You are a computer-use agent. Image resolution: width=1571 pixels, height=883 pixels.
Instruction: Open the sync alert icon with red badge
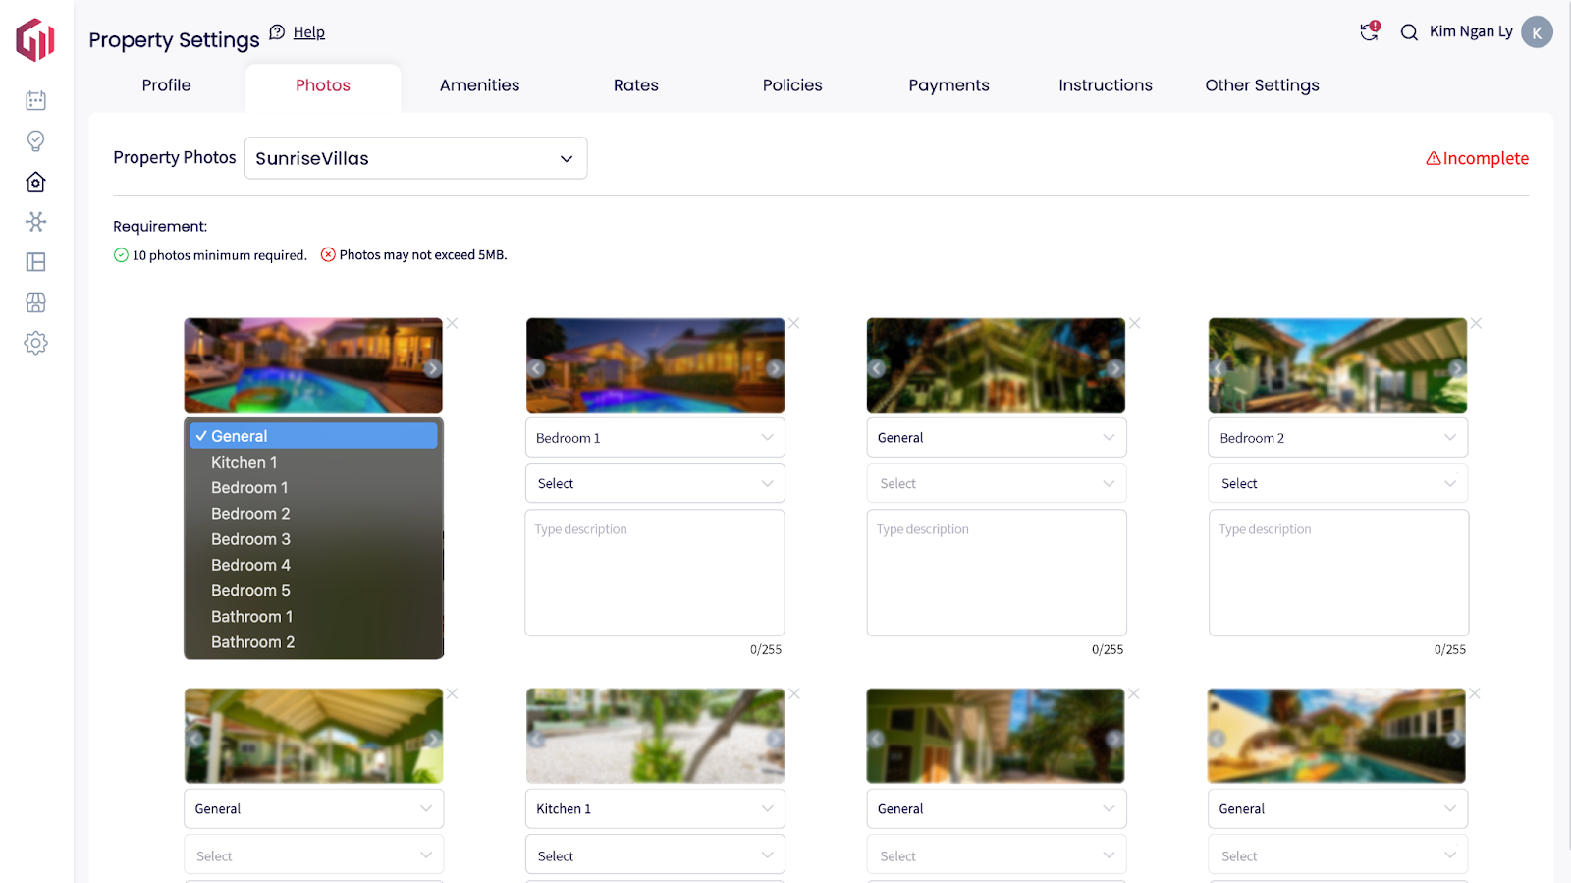point(1370,31)
